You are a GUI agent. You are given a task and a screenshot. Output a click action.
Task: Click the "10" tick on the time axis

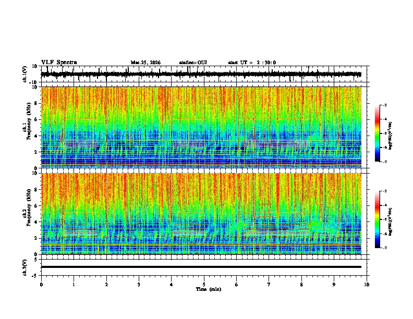point(367,285)
